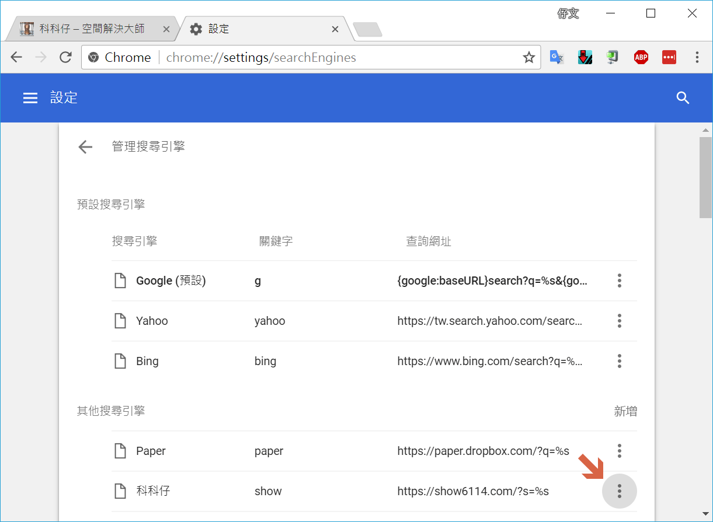Image resolution: width=713 pixels, height=522 pixels.
Task: Open more actions for Bing search engine
Action: coord(619,361)
